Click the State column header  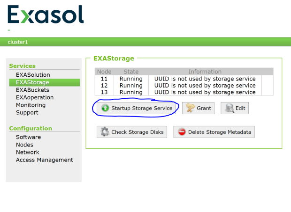[x=131, y=72]
